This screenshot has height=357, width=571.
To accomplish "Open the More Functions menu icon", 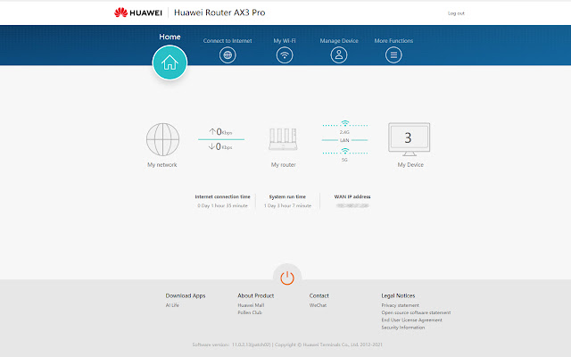I will click(393, 55).
